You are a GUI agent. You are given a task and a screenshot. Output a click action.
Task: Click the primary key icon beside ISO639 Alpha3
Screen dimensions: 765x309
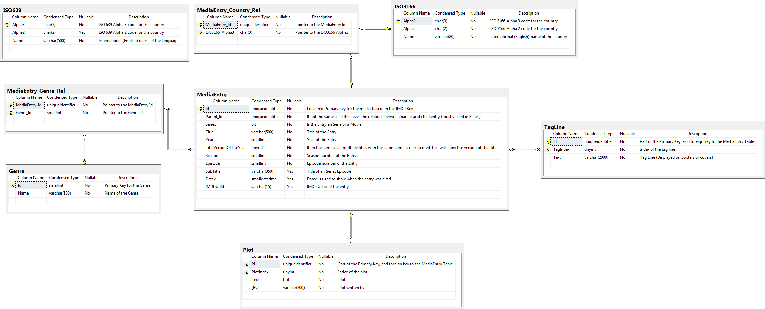(7, 25)
